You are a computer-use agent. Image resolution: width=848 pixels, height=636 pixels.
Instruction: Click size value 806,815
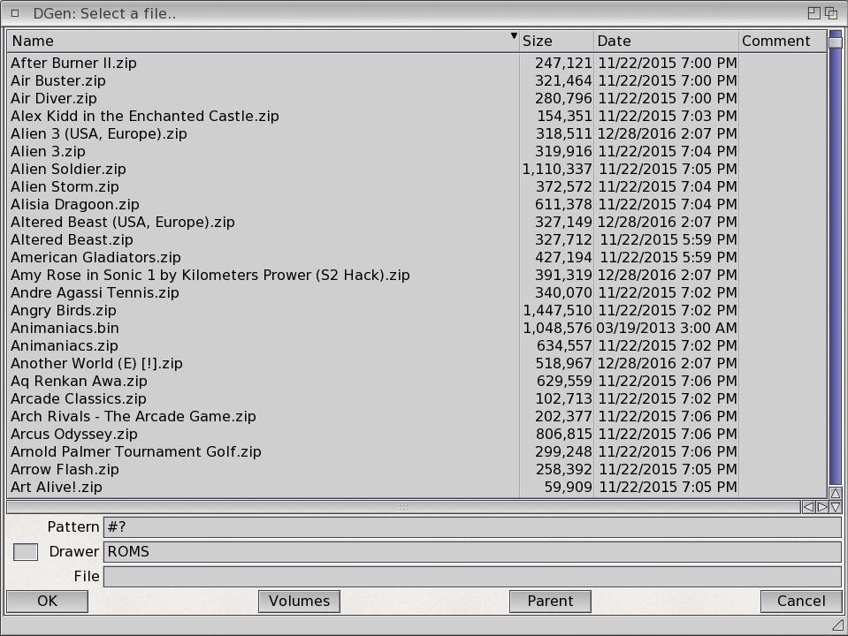[564, 434]
